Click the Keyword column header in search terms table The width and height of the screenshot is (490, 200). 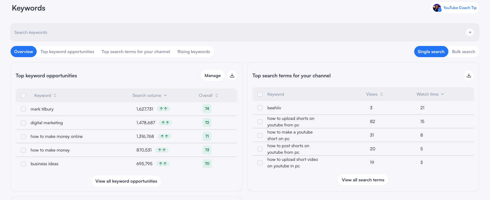(276, 94)
